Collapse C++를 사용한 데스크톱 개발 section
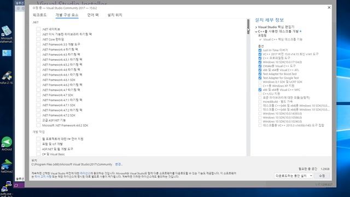Screen dimensions: 350x197 click(256, 32)
